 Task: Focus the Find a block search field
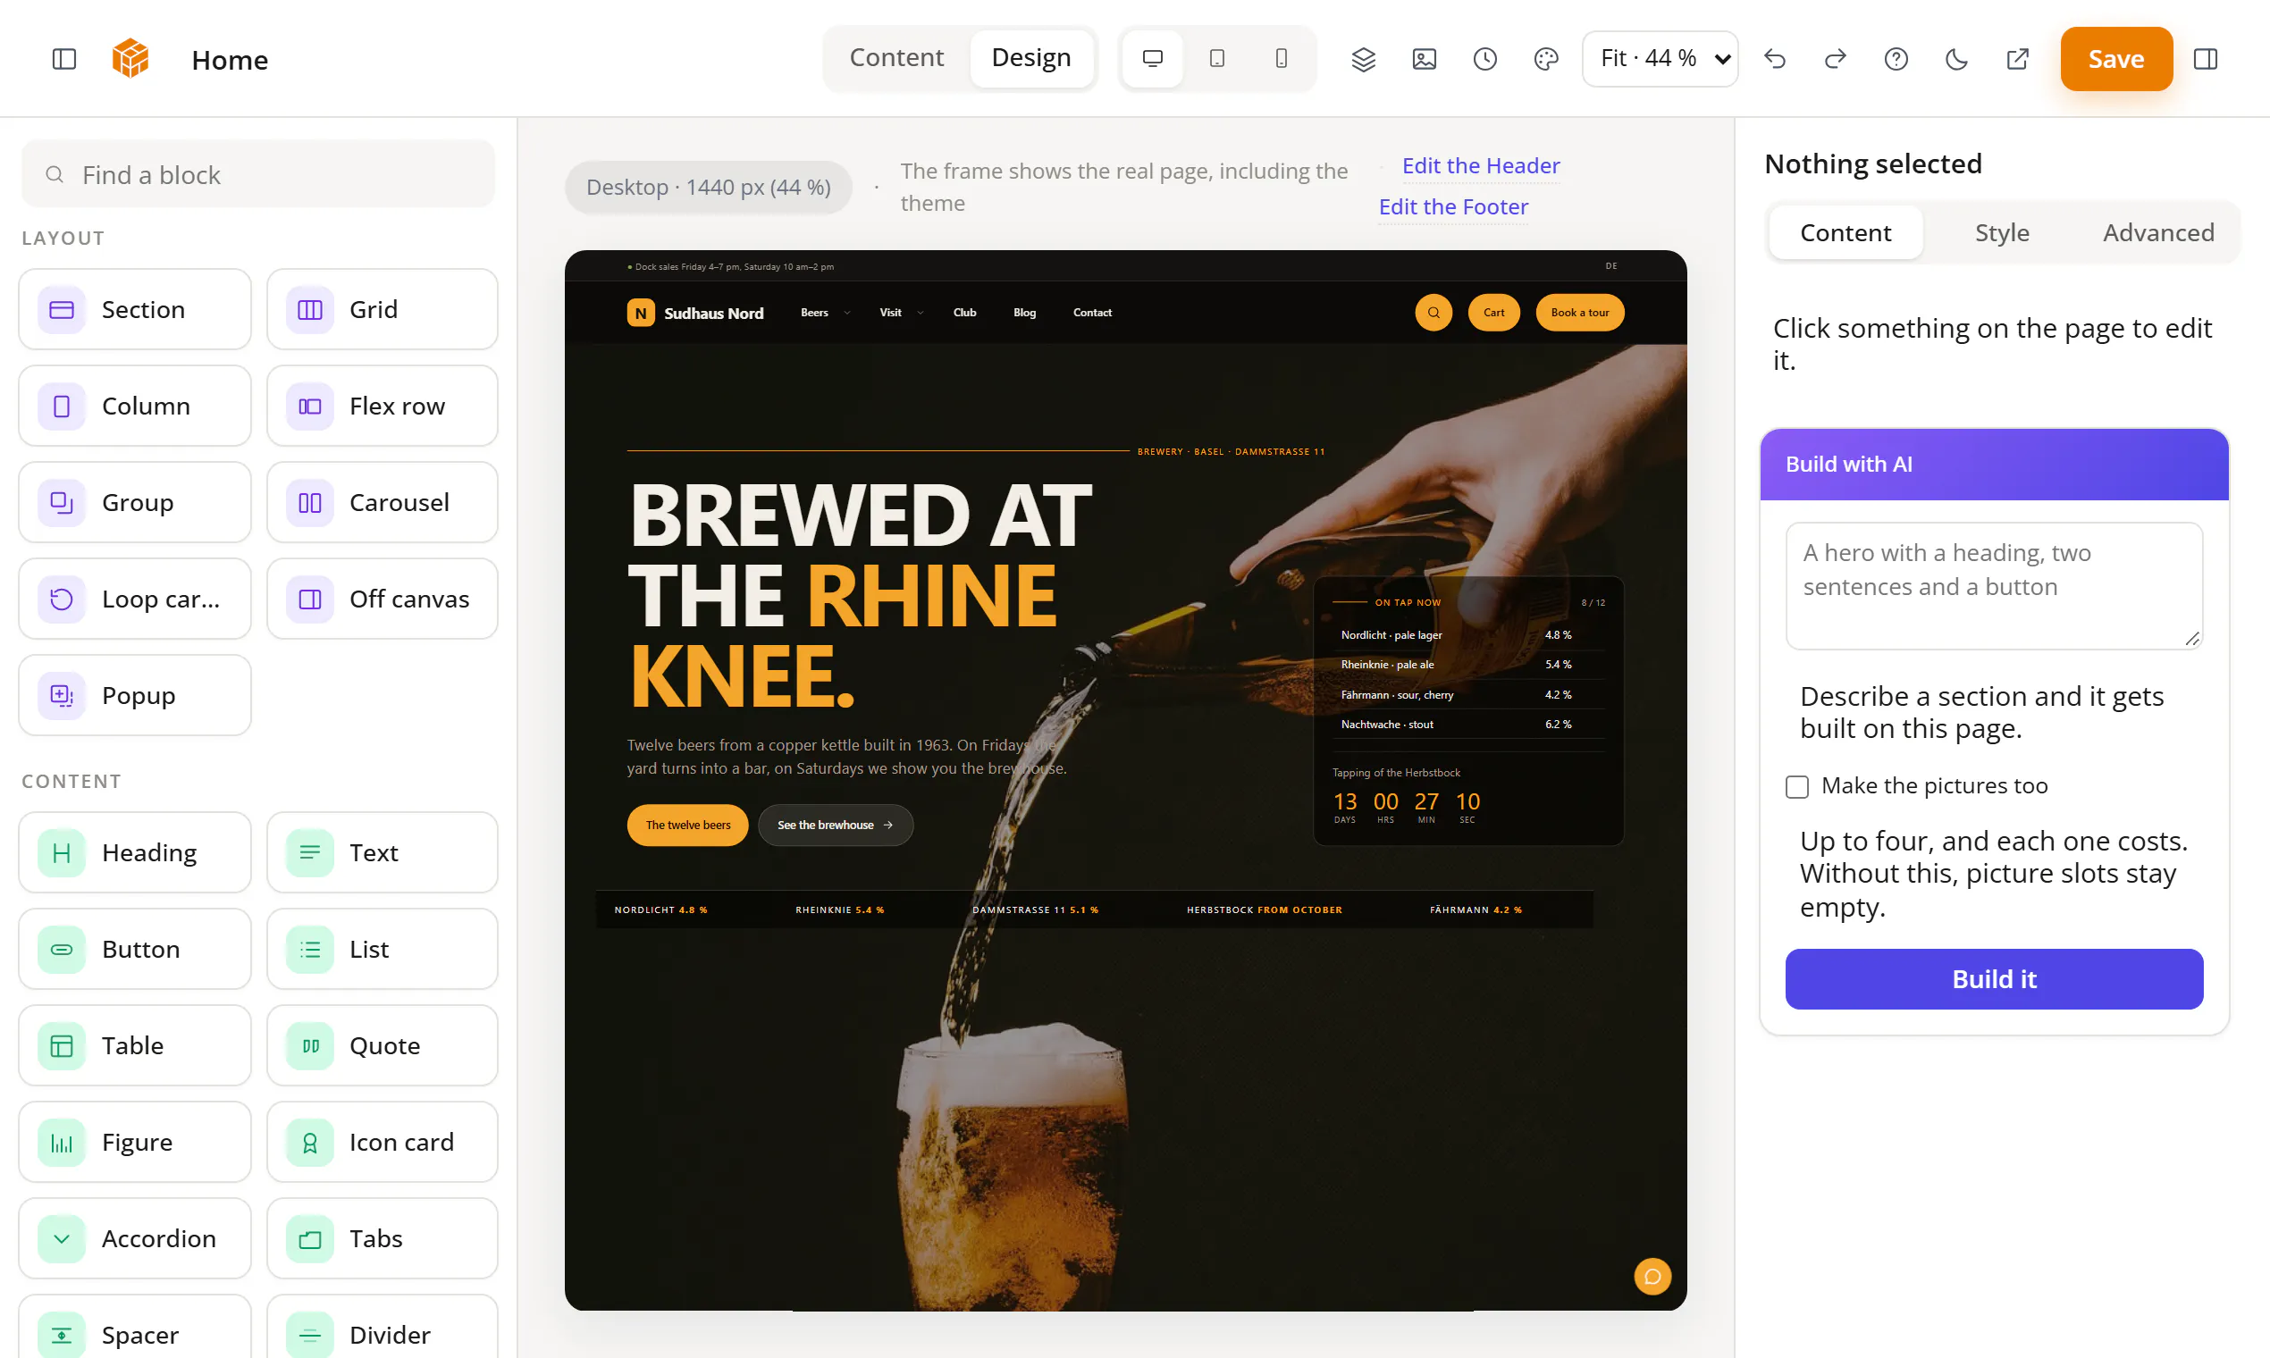pos(258,174)
